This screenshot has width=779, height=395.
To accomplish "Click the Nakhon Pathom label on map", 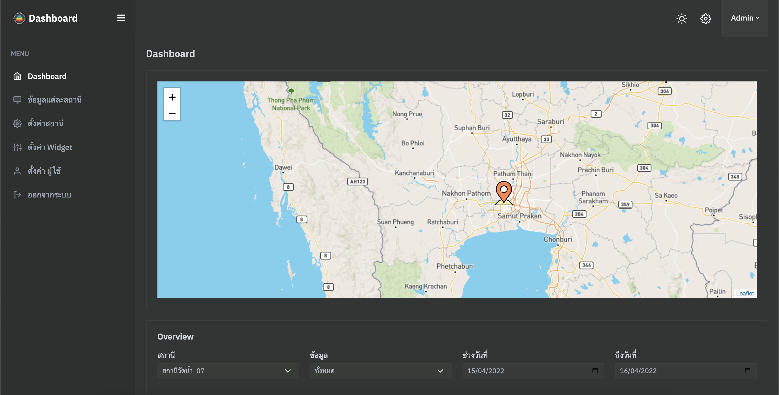I will coord(466,193).
